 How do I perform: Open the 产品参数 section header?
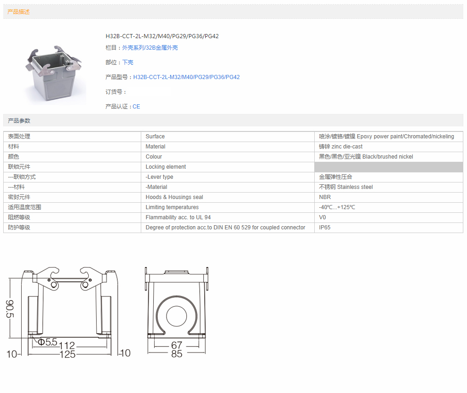point(19,121)
